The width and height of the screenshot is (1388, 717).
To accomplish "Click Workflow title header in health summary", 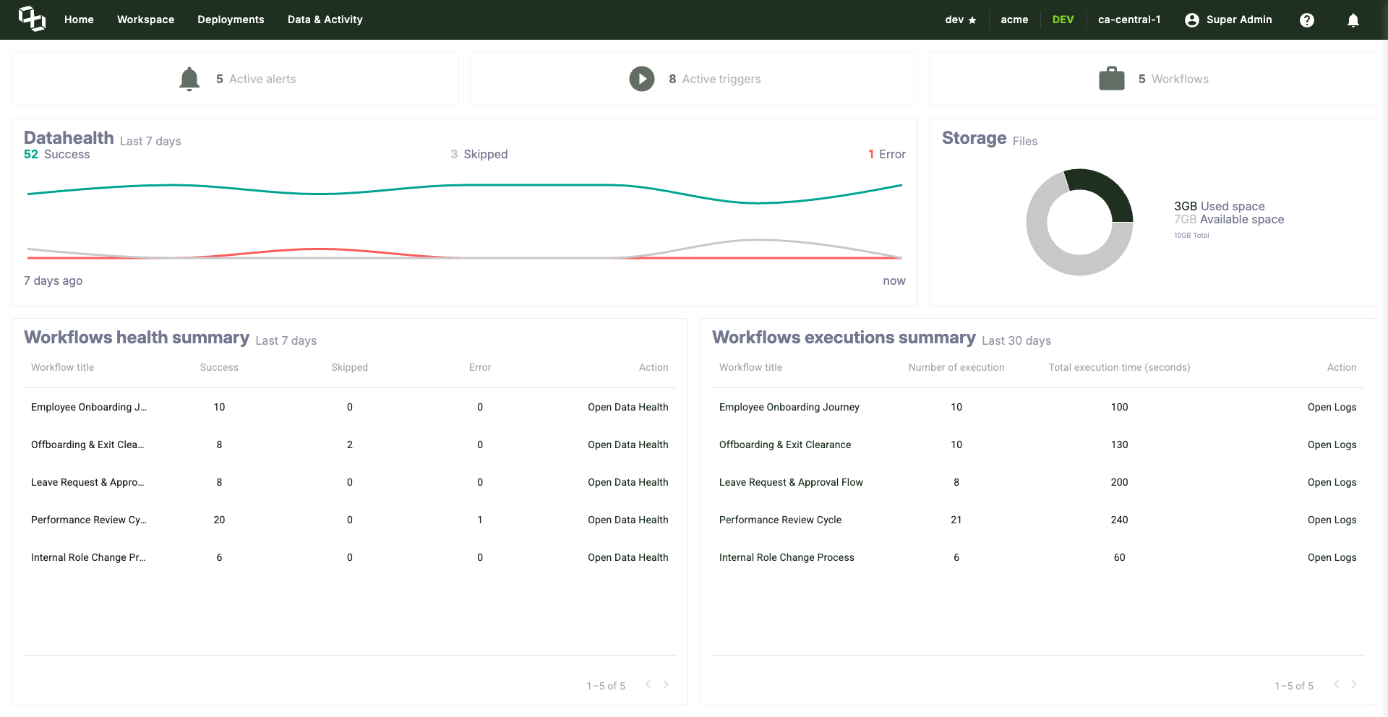I will (x=63, y=367).
